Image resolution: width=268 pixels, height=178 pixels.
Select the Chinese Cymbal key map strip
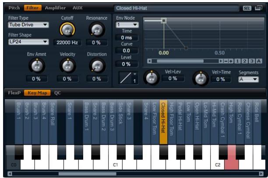point(248,122)
